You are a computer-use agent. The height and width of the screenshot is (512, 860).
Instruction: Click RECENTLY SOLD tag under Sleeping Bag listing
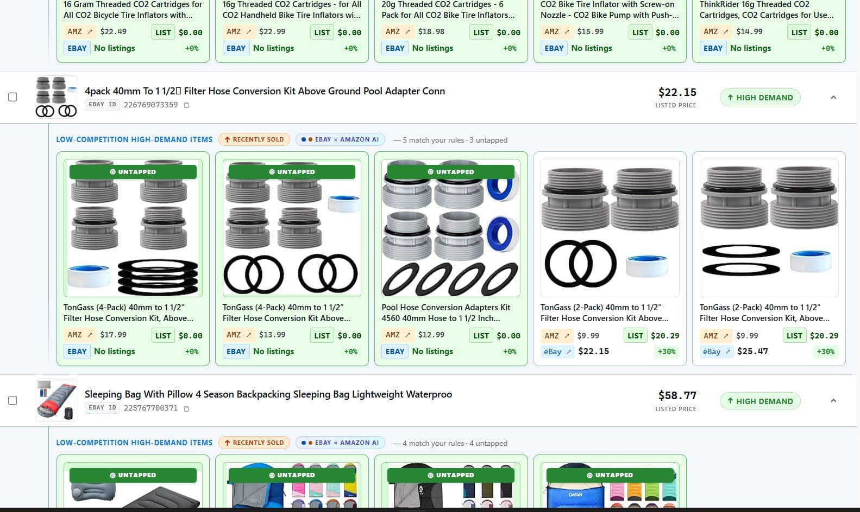pos(254,443)
